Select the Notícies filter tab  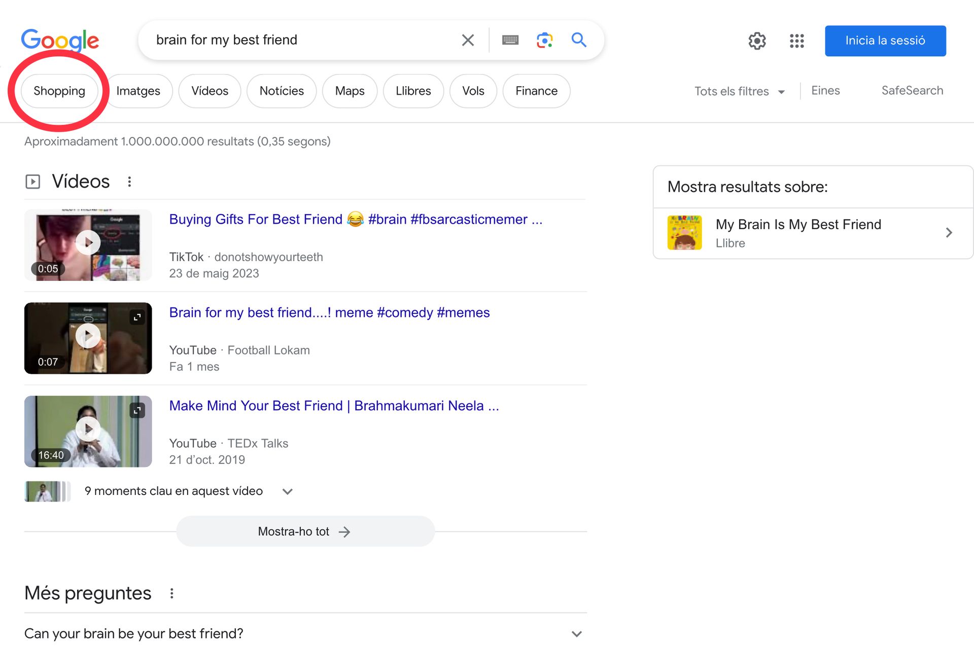[282, 91]
